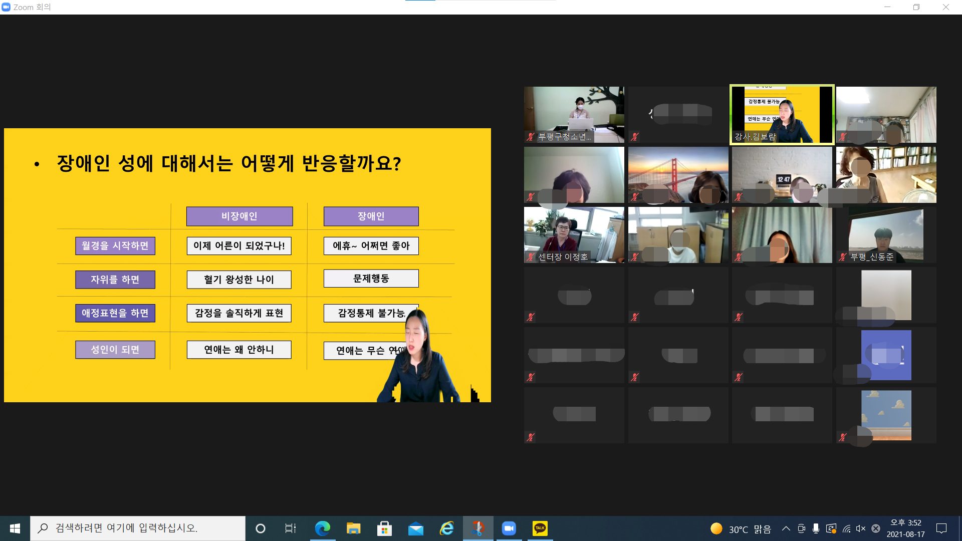Viewport: 962px width, 541px height.
Task: Click the Windows taskbar search box
Action: coord(138,528)
